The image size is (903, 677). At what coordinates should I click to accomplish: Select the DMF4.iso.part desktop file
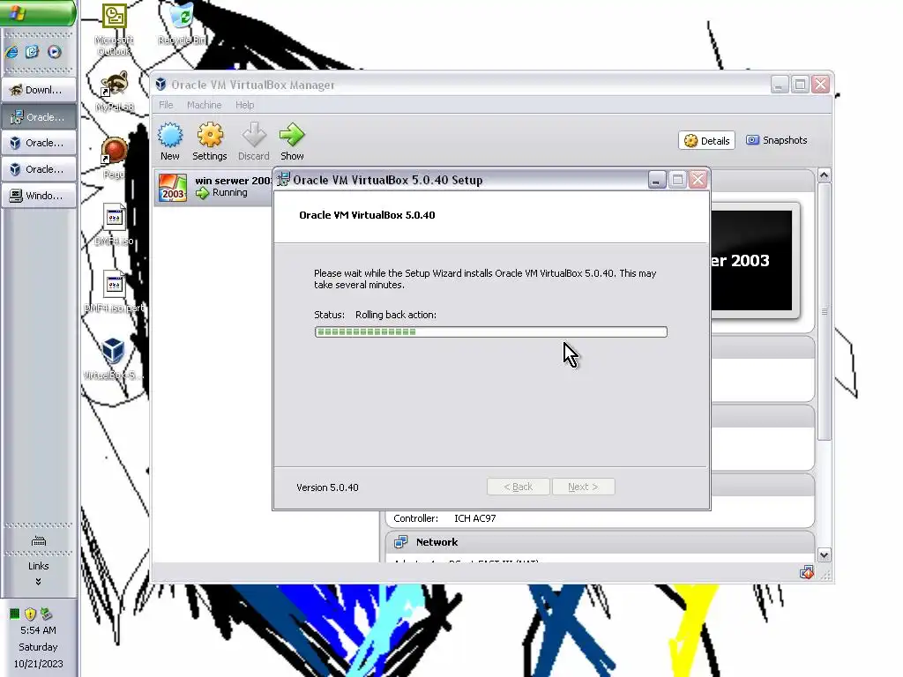pos(114,291)
